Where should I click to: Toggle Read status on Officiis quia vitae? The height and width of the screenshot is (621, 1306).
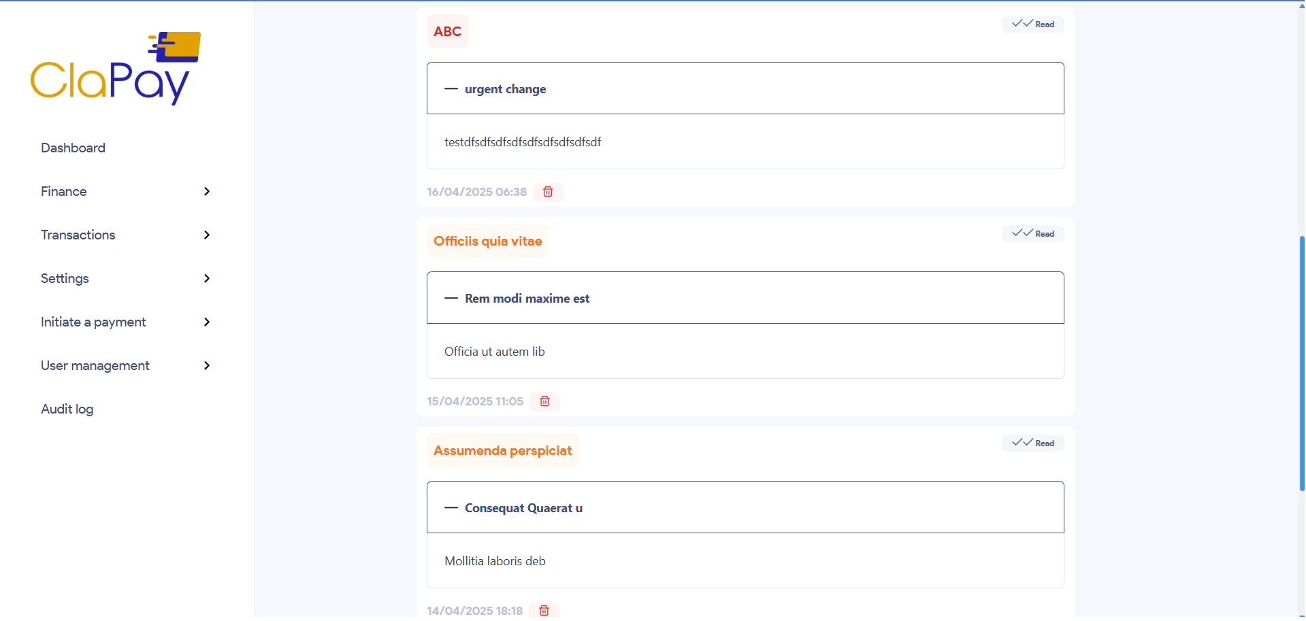(1032, 234)
